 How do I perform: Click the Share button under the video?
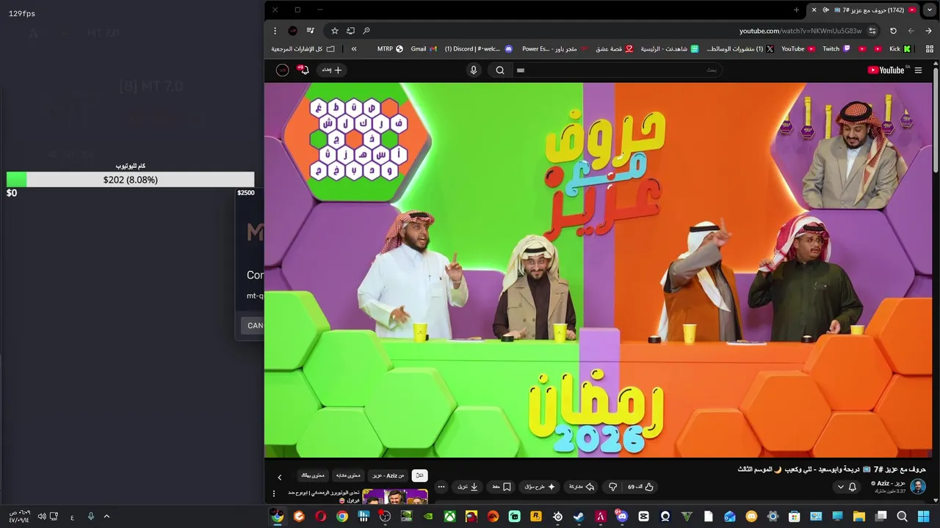coord(581,487)
